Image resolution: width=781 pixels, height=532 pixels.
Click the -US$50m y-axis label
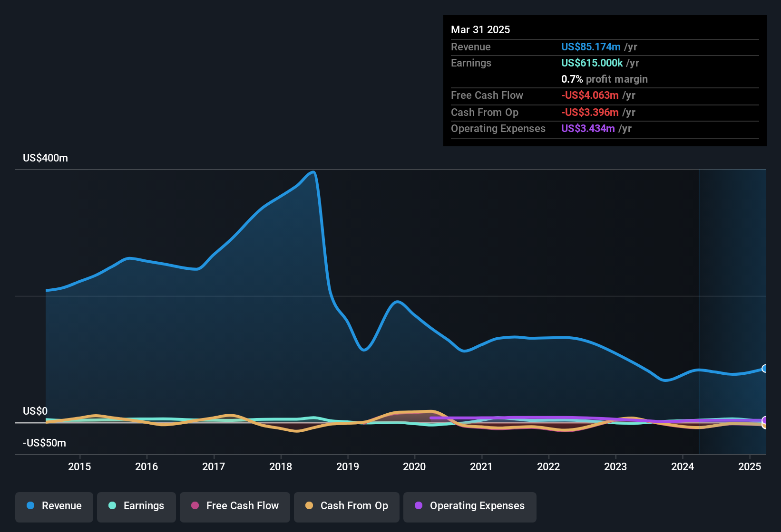44,443
